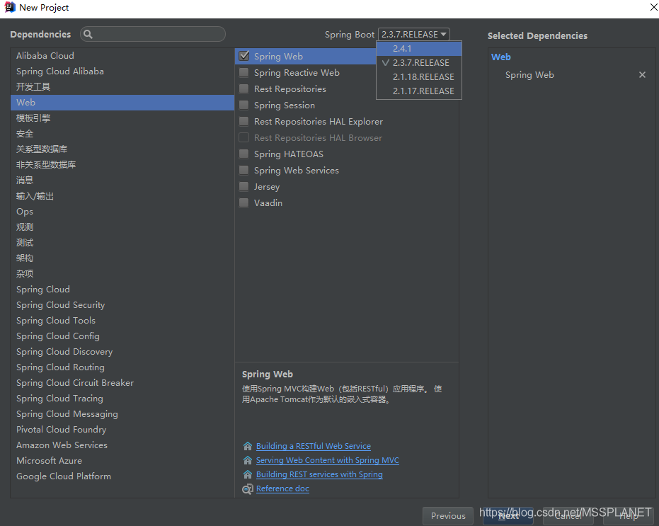The image size is (659, 526).
Task: Open Building REST services with Spring link
Action: [319, 474]
